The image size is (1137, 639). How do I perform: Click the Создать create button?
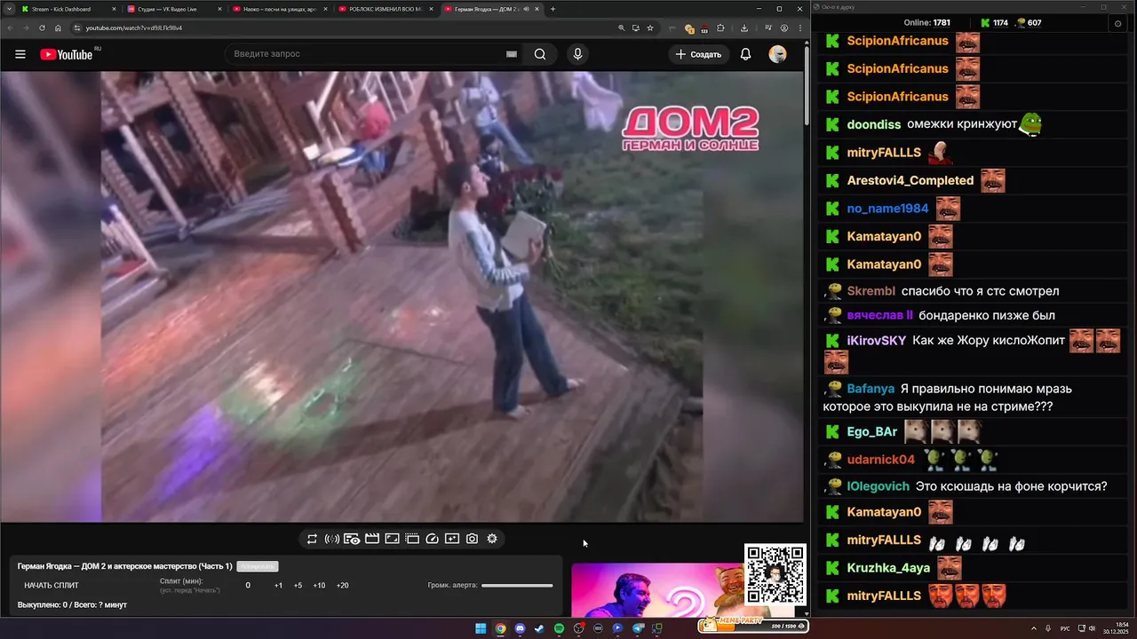[x=699, y=54]
